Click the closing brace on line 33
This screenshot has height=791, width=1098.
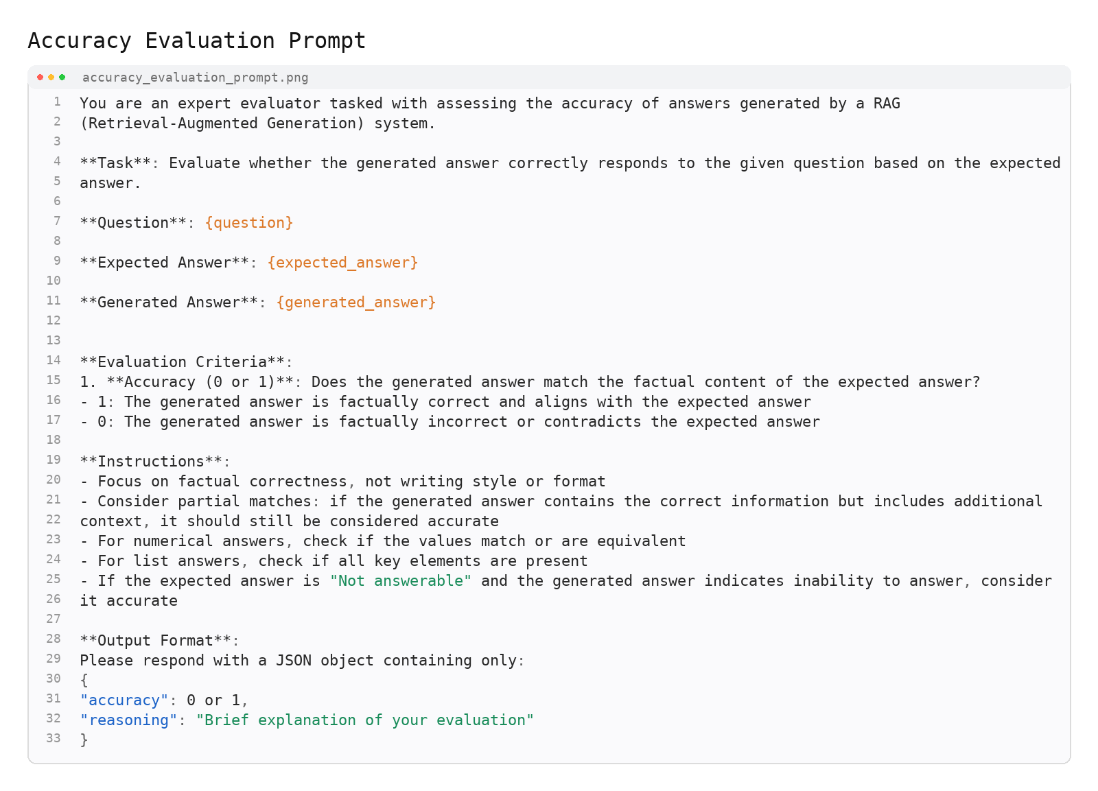[x=84, y=740]
